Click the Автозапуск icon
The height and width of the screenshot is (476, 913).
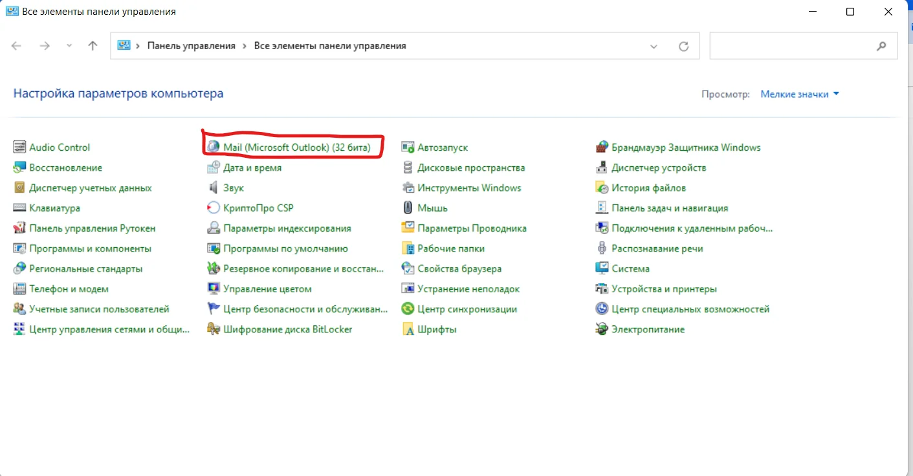point(408,147)
